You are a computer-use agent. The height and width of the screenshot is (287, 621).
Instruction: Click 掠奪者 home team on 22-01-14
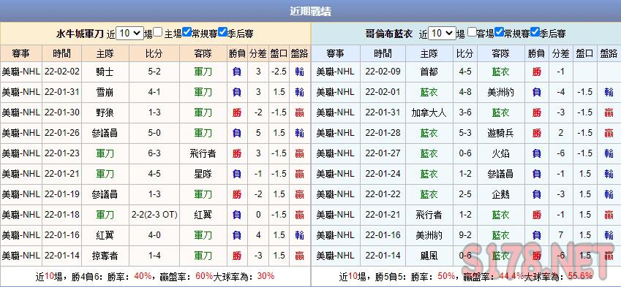coord(105,256)
